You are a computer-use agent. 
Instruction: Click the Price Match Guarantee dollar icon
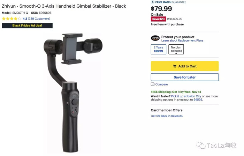[x=153, y=2]
